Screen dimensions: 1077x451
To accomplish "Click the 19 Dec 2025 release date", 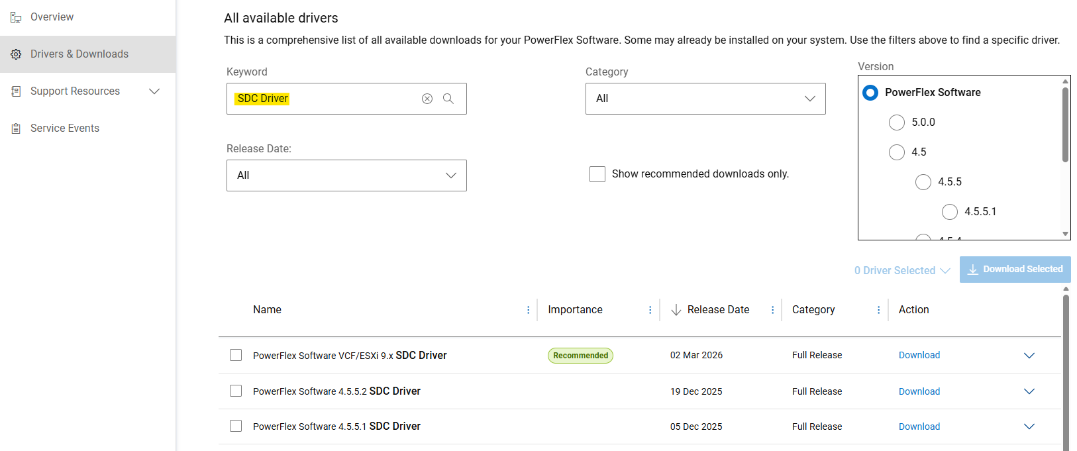I will 696,391.
